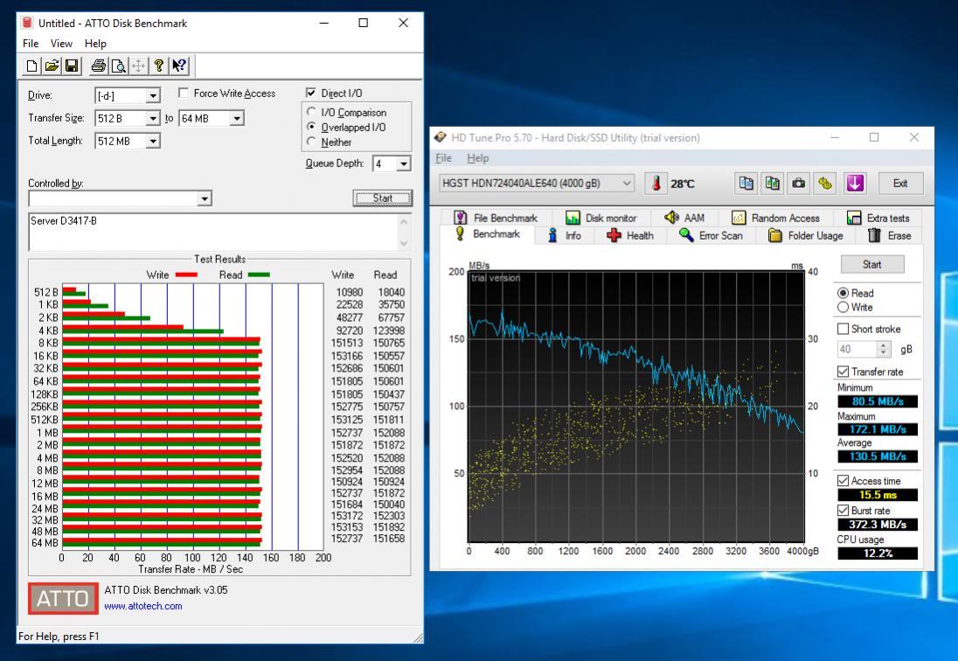Viewport: 958px width, 661px height.
Task: Open the 64 MB transfer size dropdown
Action: click(212, 118)
